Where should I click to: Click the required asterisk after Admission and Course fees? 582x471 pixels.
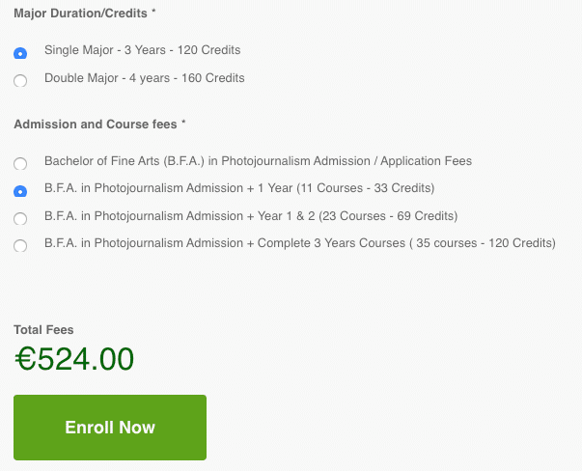point(183,125)
